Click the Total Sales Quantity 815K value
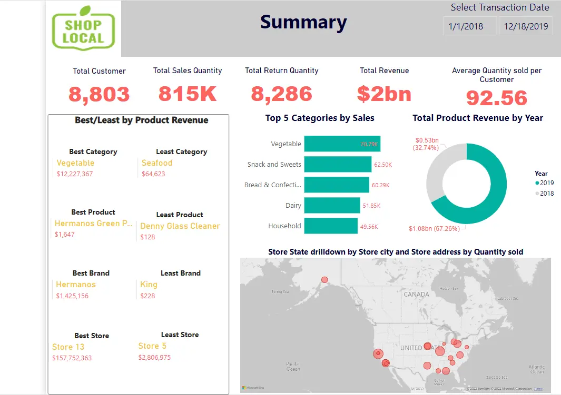Viewport: 561px width, 395px height. 188,94
